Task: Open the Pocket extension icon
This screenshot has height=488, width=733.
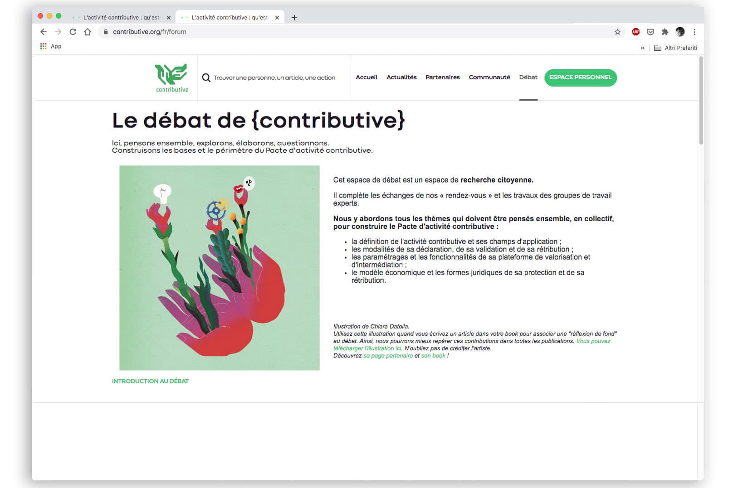Action: point(650,32)
